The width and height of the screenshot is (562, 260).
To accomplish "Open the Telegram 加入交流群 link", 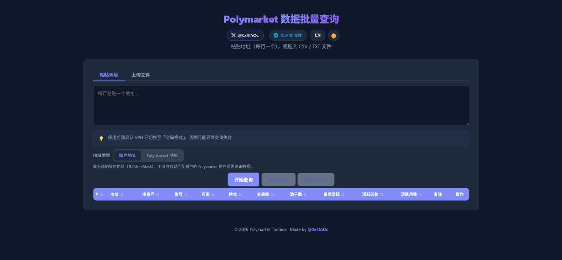I will click(x=288, y=35).
